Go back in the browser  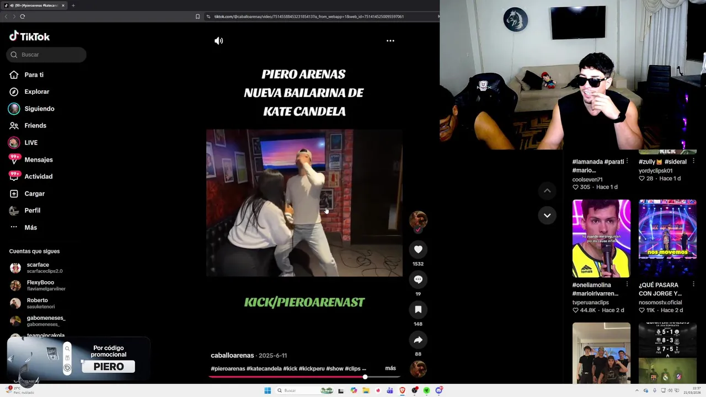[x=6, y=17]
